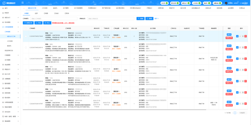Viewport: 251px width, 125px height.
Task: Click the tab bar's left scroll arrow
Action: pyautogui.click(x=24, y=8)
